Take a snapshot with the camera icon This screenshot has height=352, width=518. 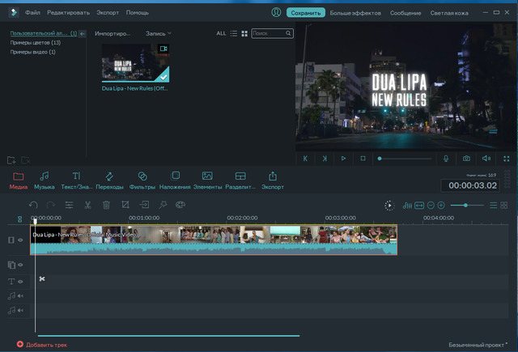pos(466,159)
